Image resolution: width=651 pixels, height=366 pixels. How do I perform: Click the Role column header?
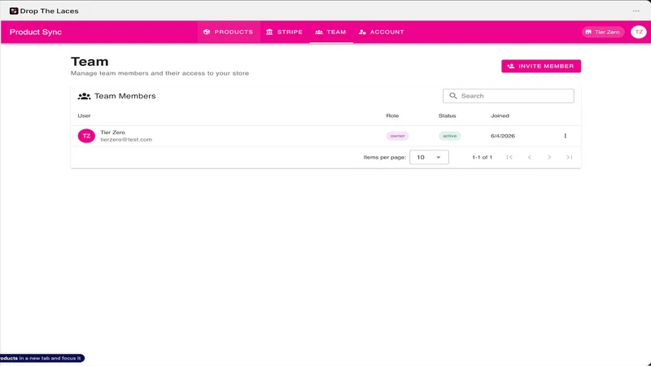[392, 115]
